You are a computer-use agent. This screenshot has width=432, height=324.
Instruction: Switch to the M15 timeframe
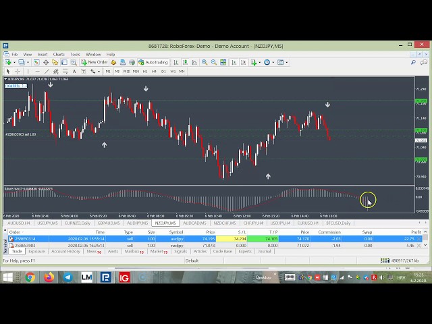(x=126, y=71)
